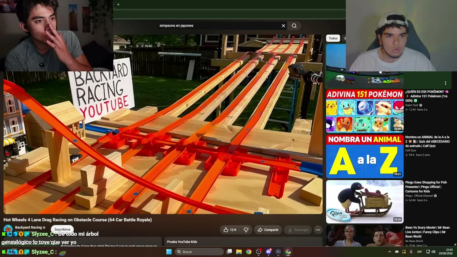Click the 'Compartir' share button
This screenshot has width=457, height=257.
tap(268, 230)
